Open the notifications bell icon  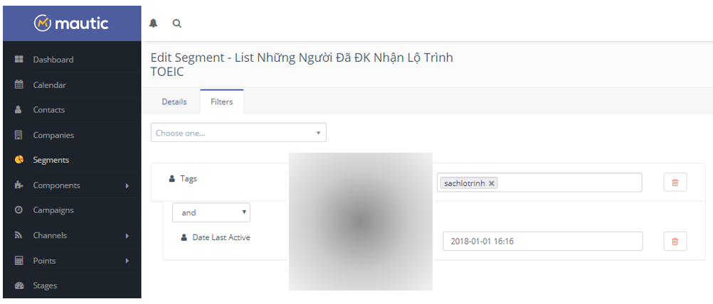coord(153,23)
